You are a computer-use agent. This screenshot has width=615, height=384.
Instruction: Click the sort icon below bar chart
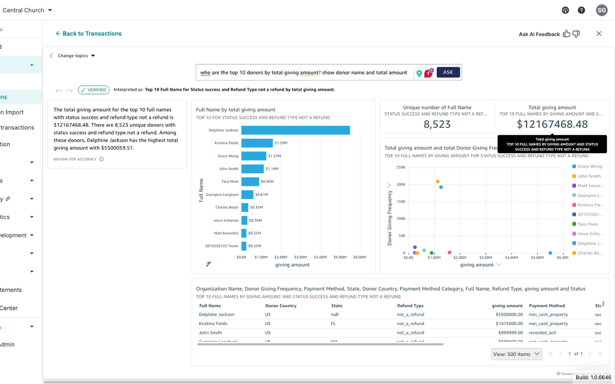[x=209, y=264]
